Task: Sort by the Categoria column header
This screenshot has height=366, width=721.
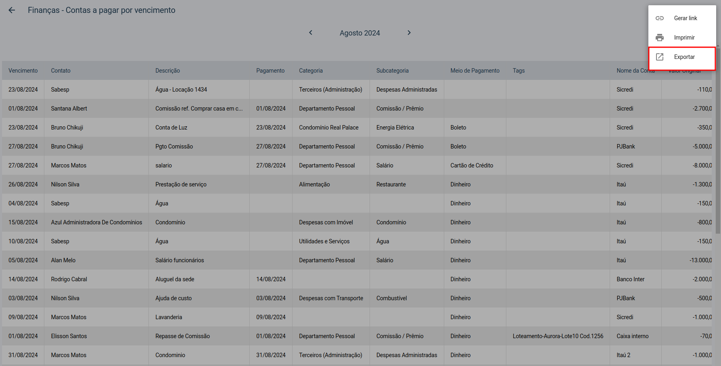Action: tap(311, 71)
